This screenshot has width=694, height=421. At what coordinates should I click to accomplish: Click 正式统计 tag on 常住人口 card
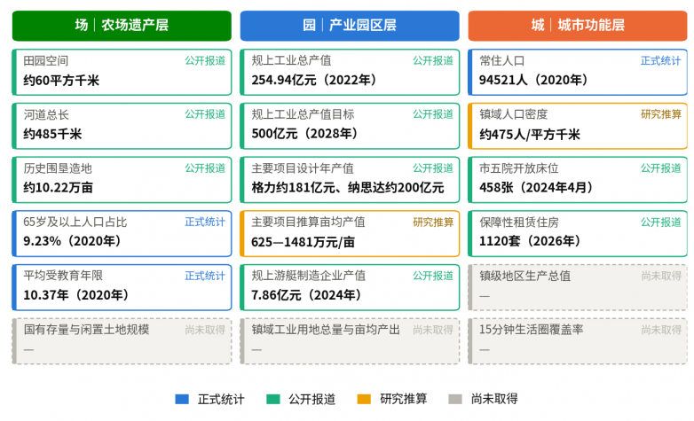661,60
